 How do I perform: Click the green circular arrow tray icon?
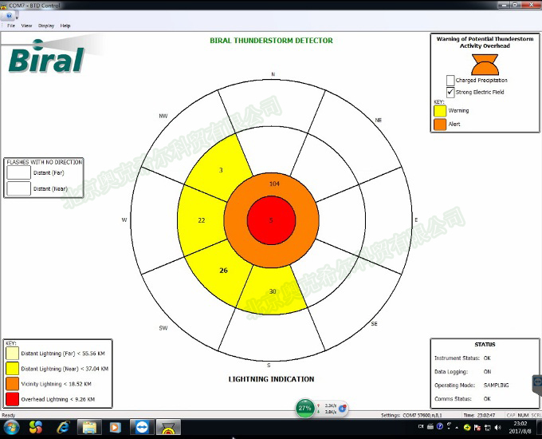coord(466,428)
